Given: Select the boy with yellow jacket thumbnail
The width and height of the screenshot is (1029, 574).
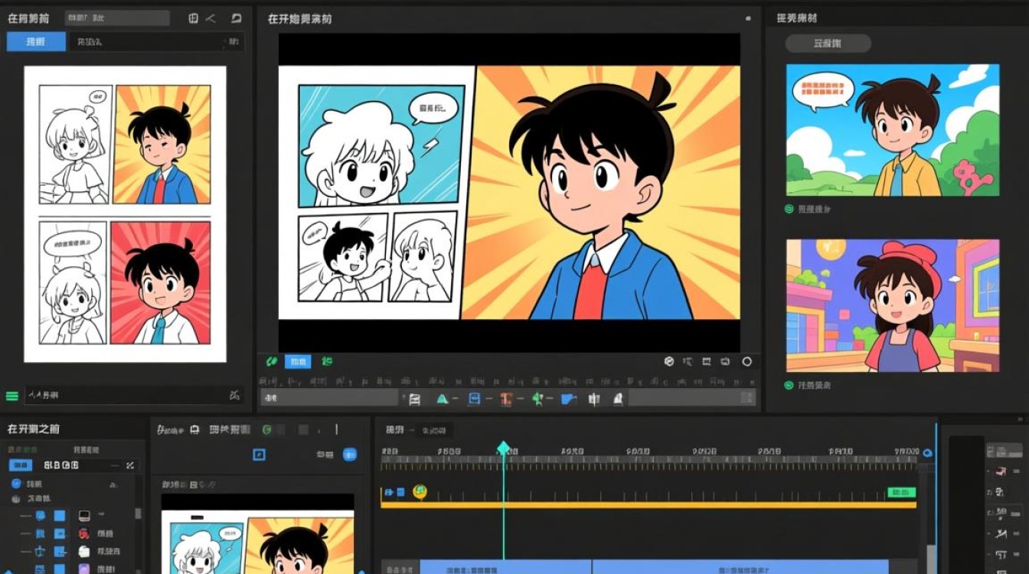Looking at the screenshot, I should click(893, 129).
